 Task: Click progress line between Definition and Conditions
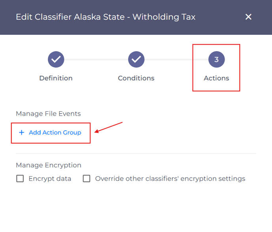click(x=96, y=59)
